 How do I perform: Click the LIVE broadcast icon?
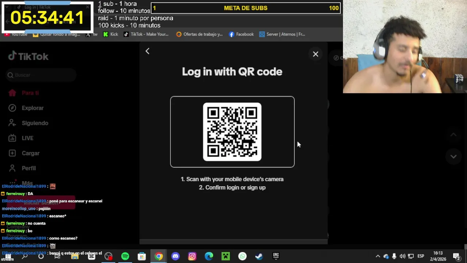[12, 138]
